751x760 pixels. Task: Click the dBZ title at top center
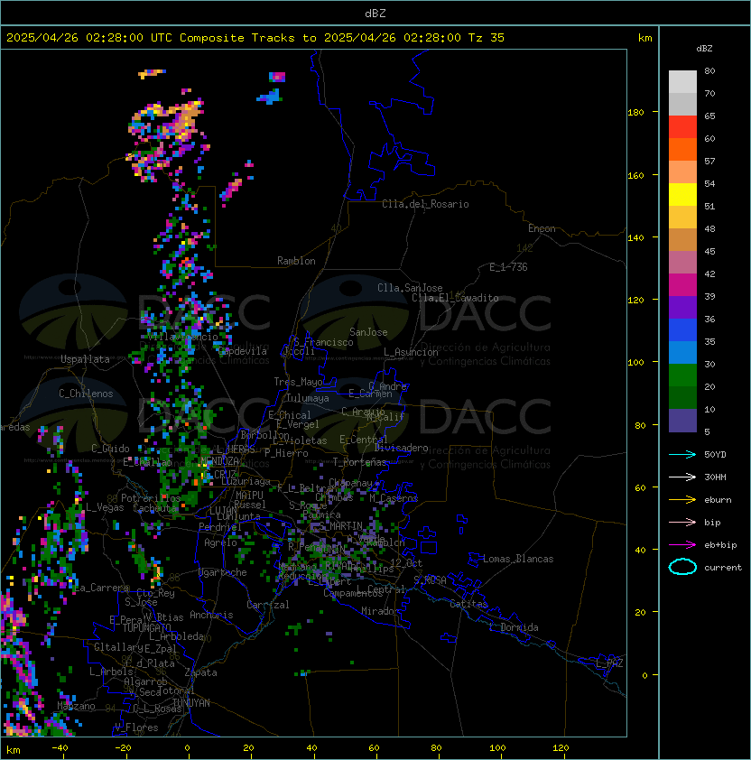[375, 13]
